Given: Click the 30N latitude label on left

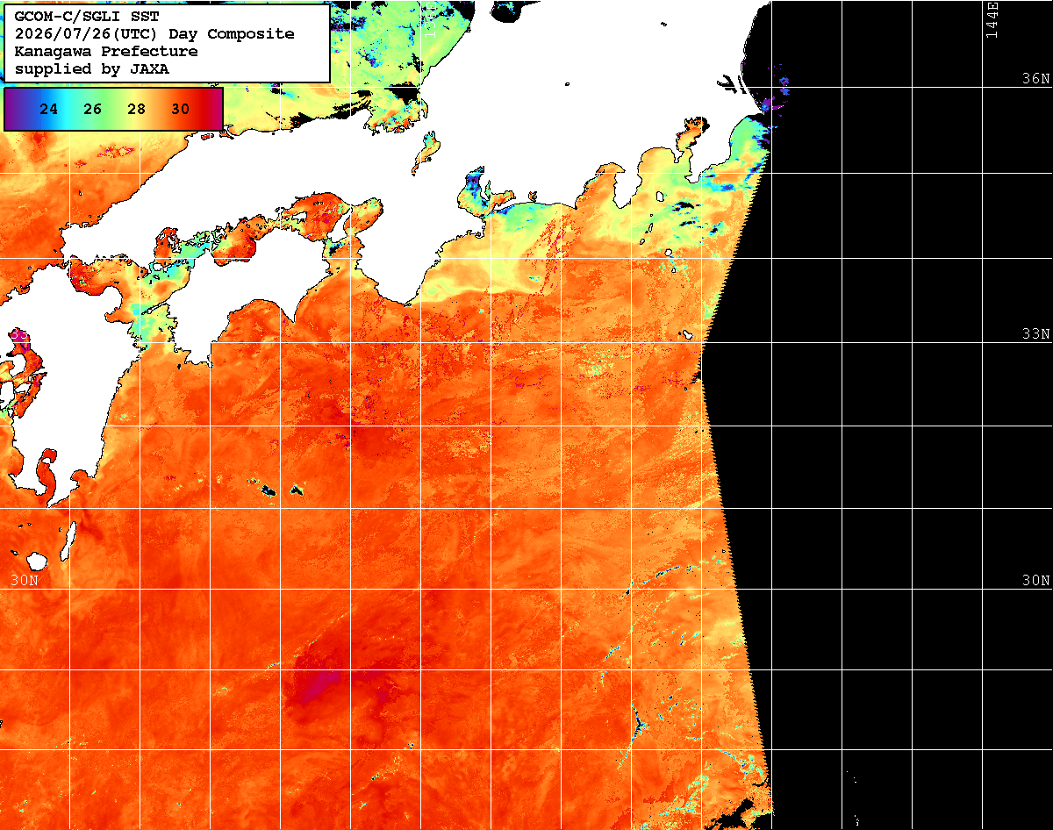Looking at the screenshot, I should (x=25, y=581).
